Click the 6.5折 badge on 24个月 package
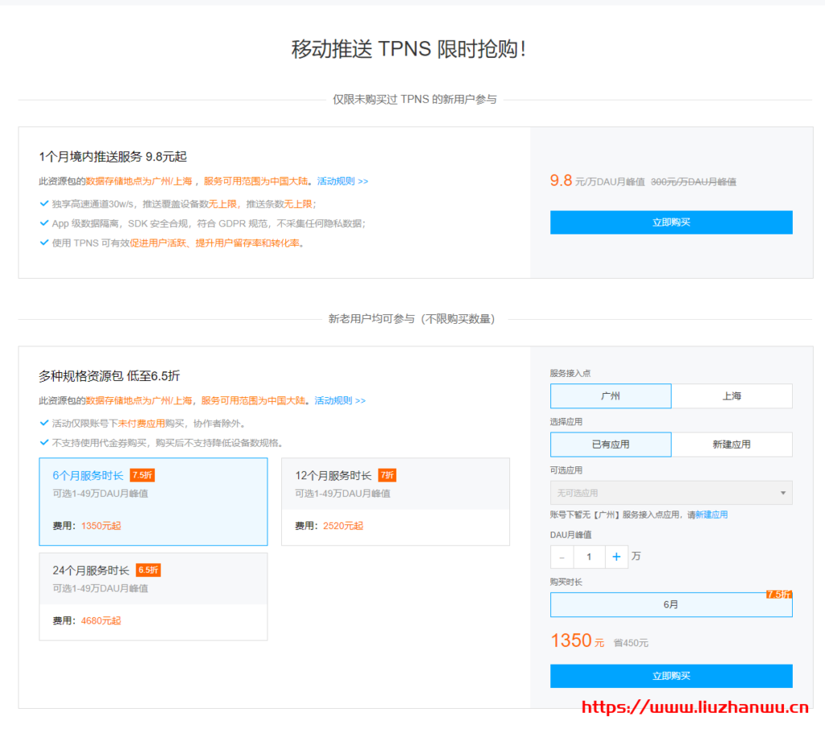 [x=148, y=569]
